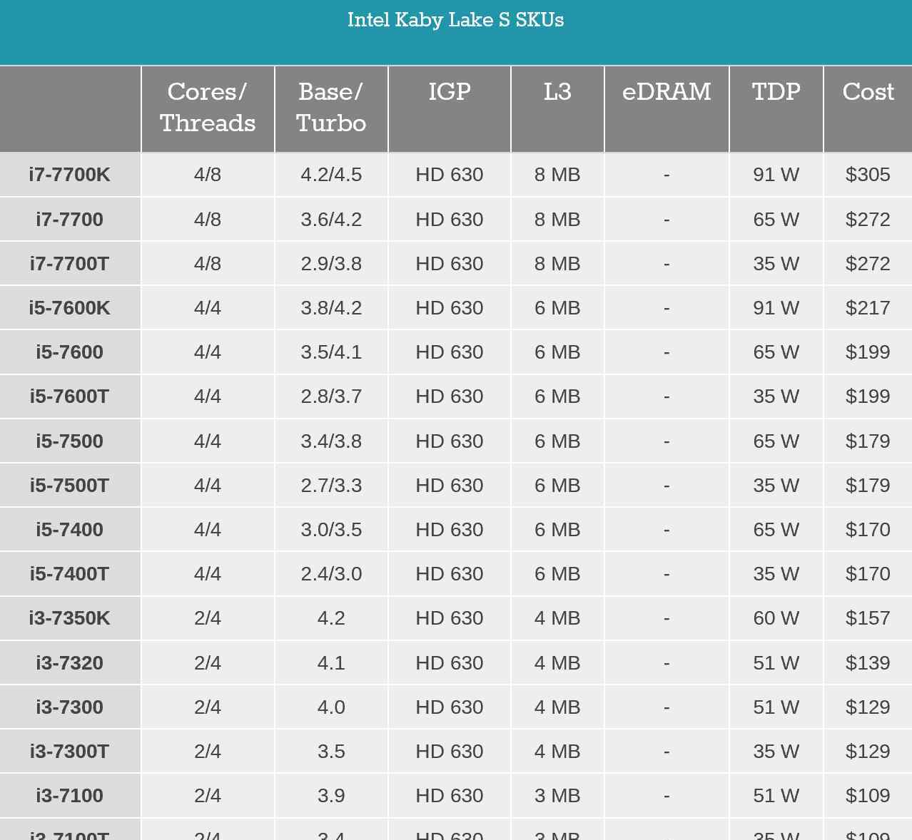Viewport: 912px width, 840px height.
Task: Select the TDP column header
Action: point(776,108)
